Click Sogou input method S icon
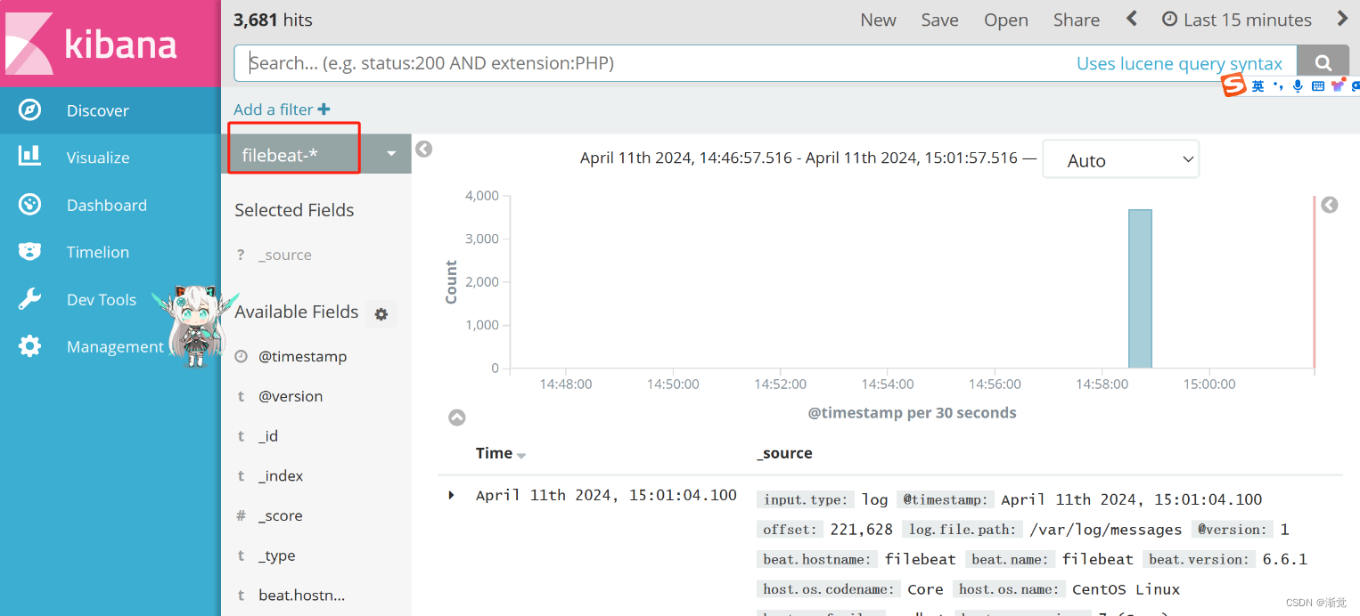 pos(1233,85)
